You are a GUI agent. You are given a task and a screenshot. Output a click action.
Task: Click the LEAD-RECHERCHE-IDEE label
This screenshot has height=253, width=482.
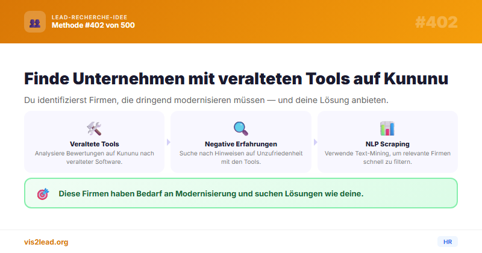coord(89,17)
